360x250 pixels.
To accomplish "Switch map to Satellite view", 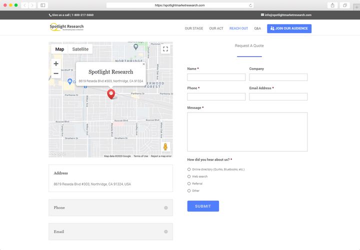I will 80,49.
